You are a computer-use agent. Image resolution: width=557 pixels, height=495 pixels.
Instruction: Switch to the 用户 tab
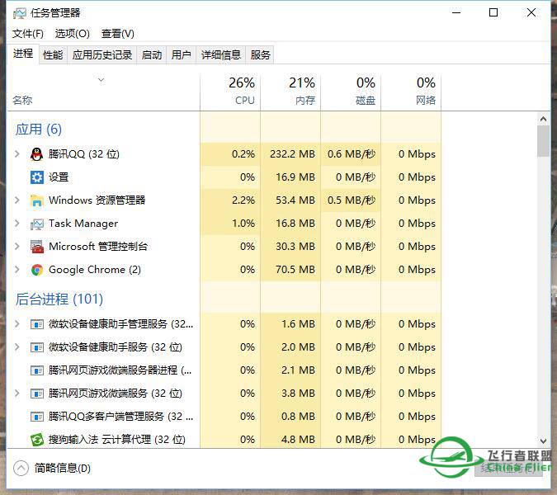click(x=182, y=55)
